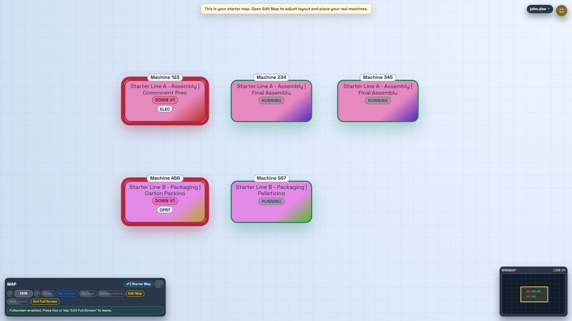Click the DOWN X1 badge on Machine 456

[165, 201]
